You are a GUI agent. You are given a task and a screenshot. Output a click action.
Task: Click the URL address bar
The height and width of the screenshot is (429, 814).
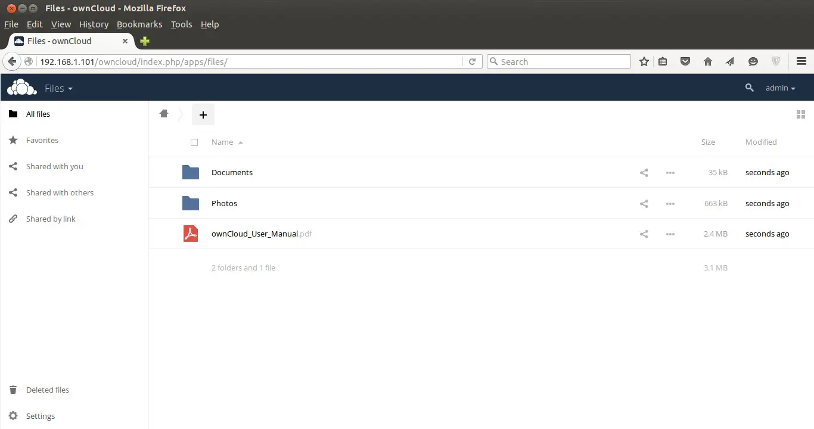pos(250,61)
